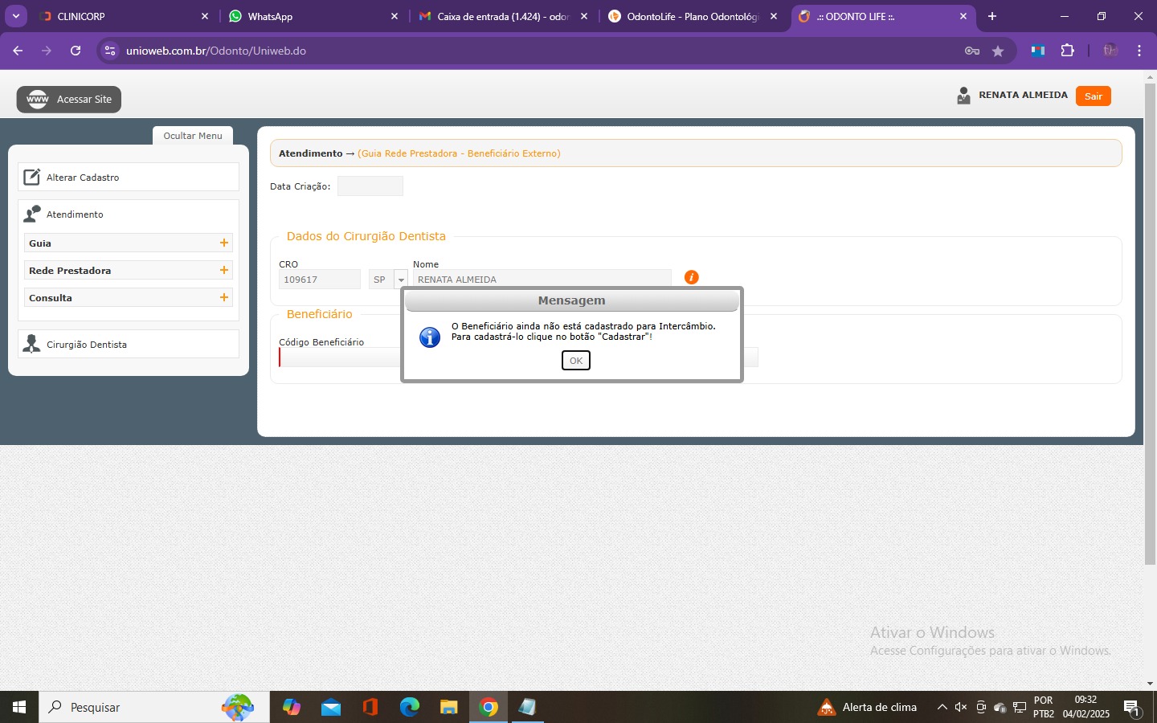
Task: Click the page vertical scrollbar
Action: (1150, 323)
